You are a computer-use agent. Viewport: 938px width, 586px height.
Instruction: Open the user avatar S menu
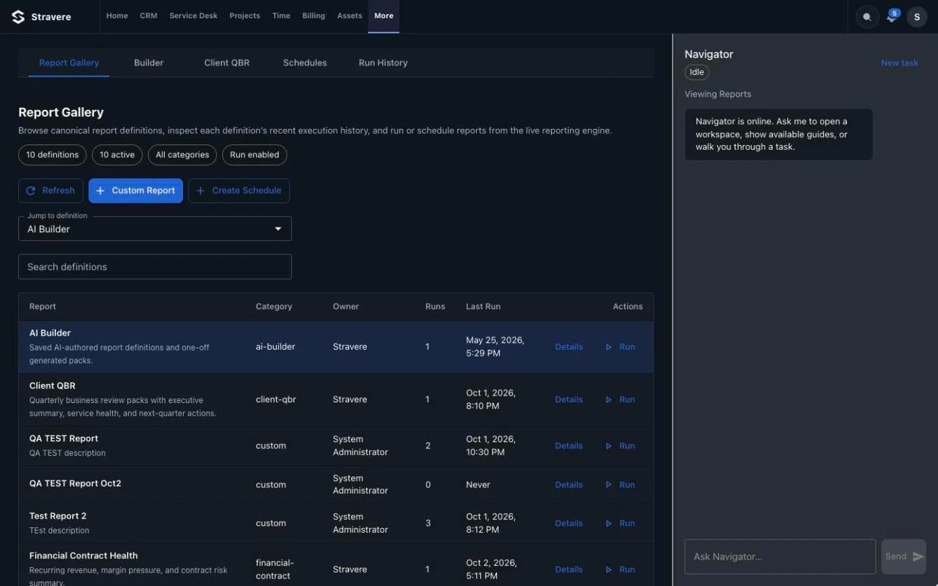click(x=916, y=17)
